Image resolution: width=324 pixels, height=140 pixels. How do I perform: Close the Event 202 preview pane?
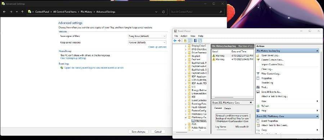coord(251,102)
